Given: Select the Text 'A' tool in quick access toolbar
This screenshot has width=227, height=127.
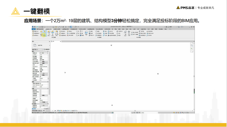Looking at the screenshot, I should (x=63, y=27).
